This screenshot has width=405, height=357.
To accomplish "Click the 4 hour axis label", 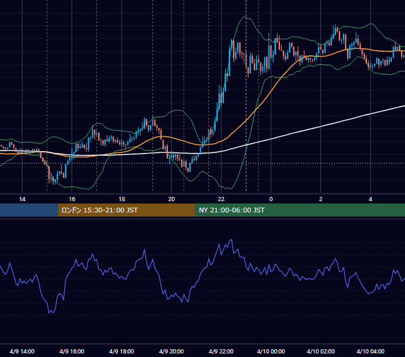I will click(x=370, y=199).
